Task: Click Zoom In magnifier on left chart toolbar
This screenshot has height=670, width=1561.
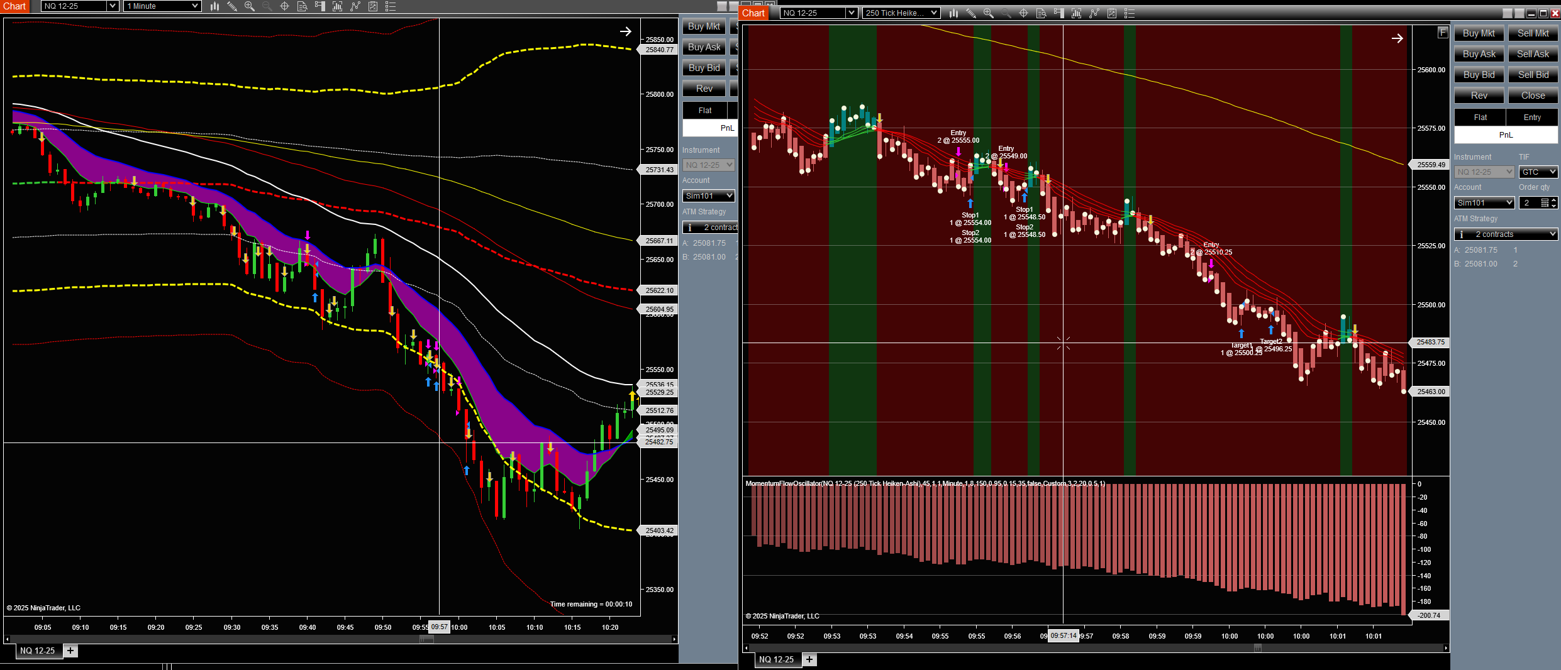Action: click(250, 6)
